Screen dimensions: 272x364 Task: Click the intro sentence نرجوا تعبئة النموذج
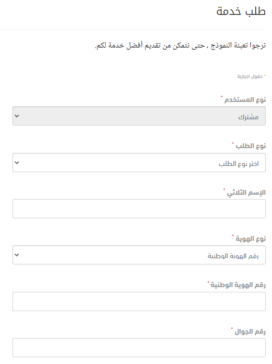pos(180,45)
